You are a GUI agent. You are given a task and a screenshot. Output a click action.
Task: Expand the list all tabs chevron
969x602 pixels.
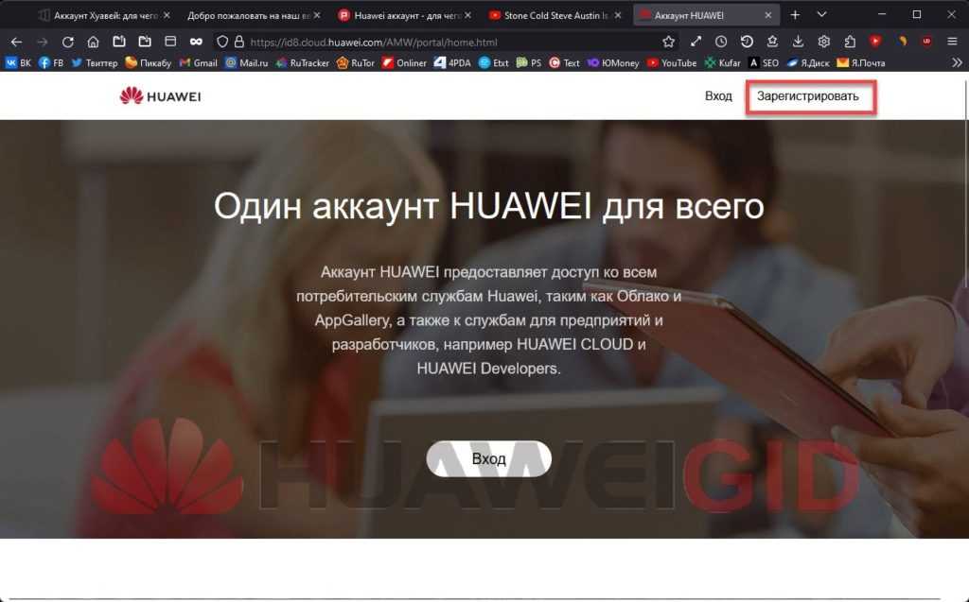coord(821,14)
